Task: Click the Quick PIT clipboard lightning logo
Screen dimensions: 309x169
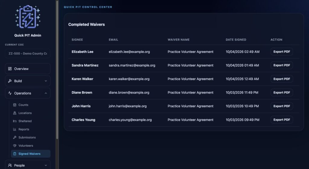Action: click(x=28, y=17)
